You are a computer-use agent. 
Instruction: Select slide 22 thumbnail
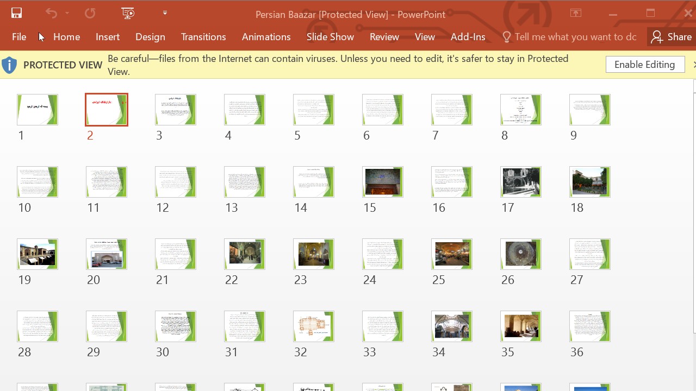click(245, 254)
